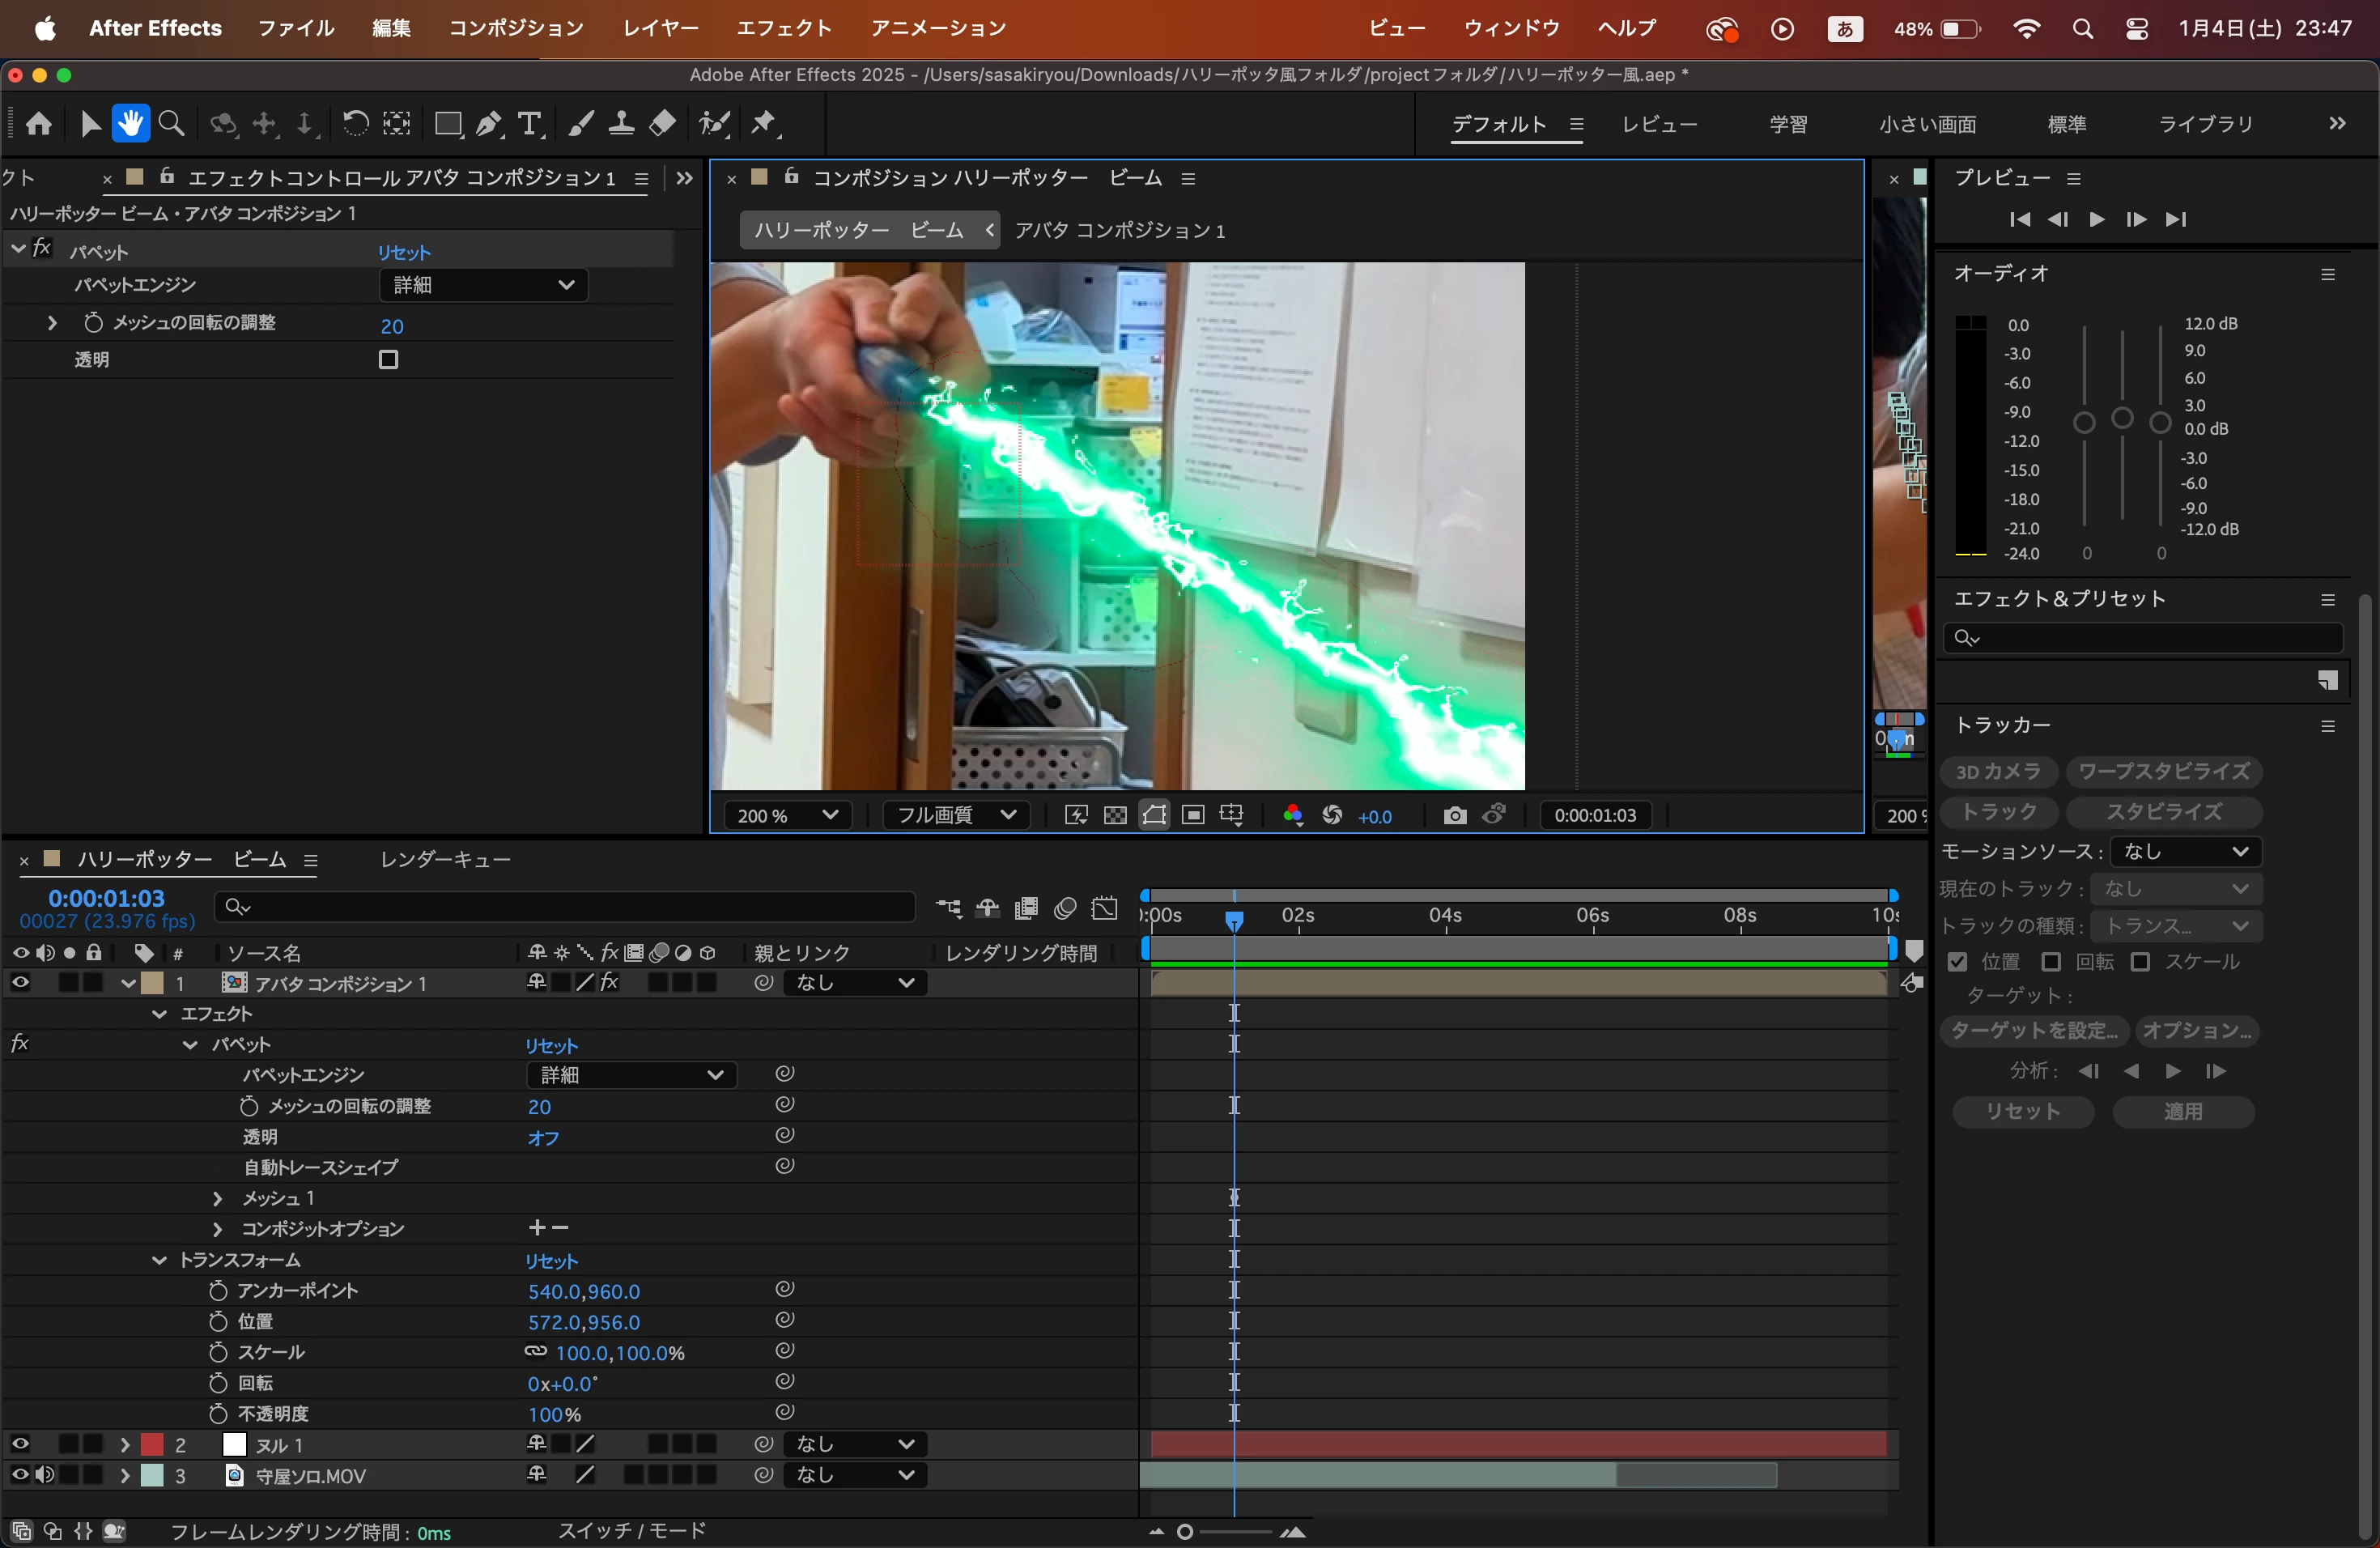Open the エフェクト menu
This screenshot has width=2380, height=1548.
784,28
